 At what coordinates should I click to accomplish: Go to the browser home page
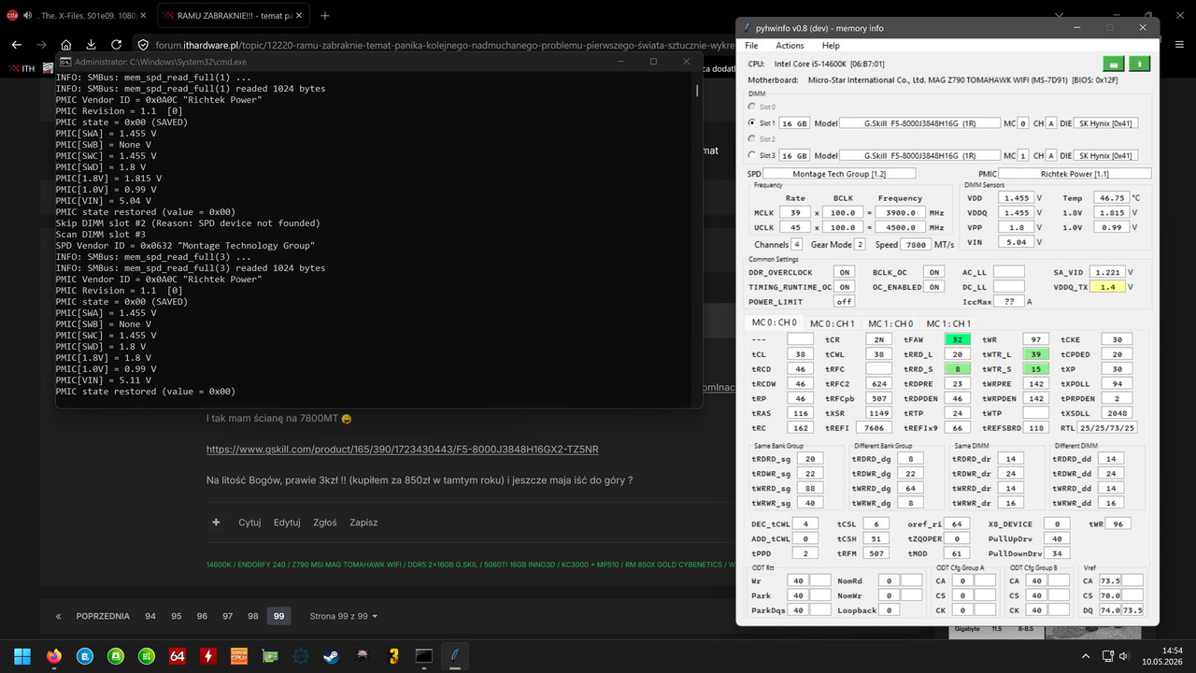pyautogui.click(x=65, y=44)
